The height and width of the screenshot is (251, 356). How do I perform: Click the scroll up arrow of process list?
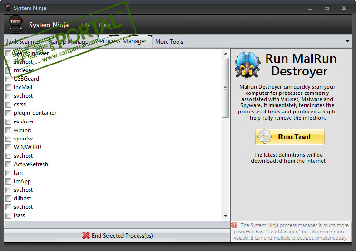226,54
